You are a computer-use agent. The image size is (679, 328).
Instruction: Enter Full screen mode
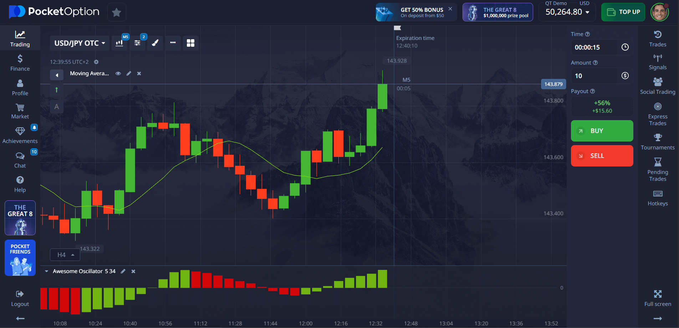(658, 298)
